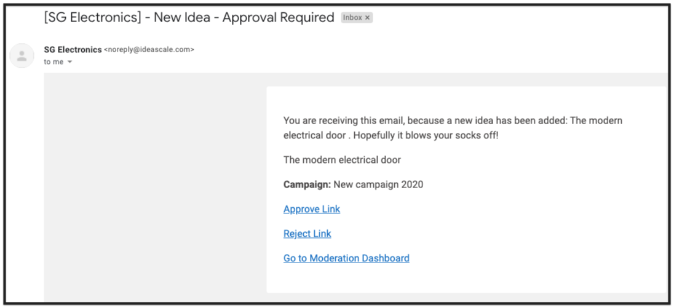Click the bold Campaign label
Viewport: 674px width, 308px height.
coord(307,184)
